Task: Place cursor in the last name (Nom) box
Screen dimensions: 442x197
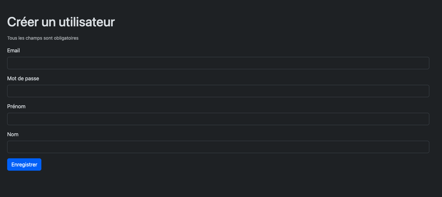Action: coord(218,147)
